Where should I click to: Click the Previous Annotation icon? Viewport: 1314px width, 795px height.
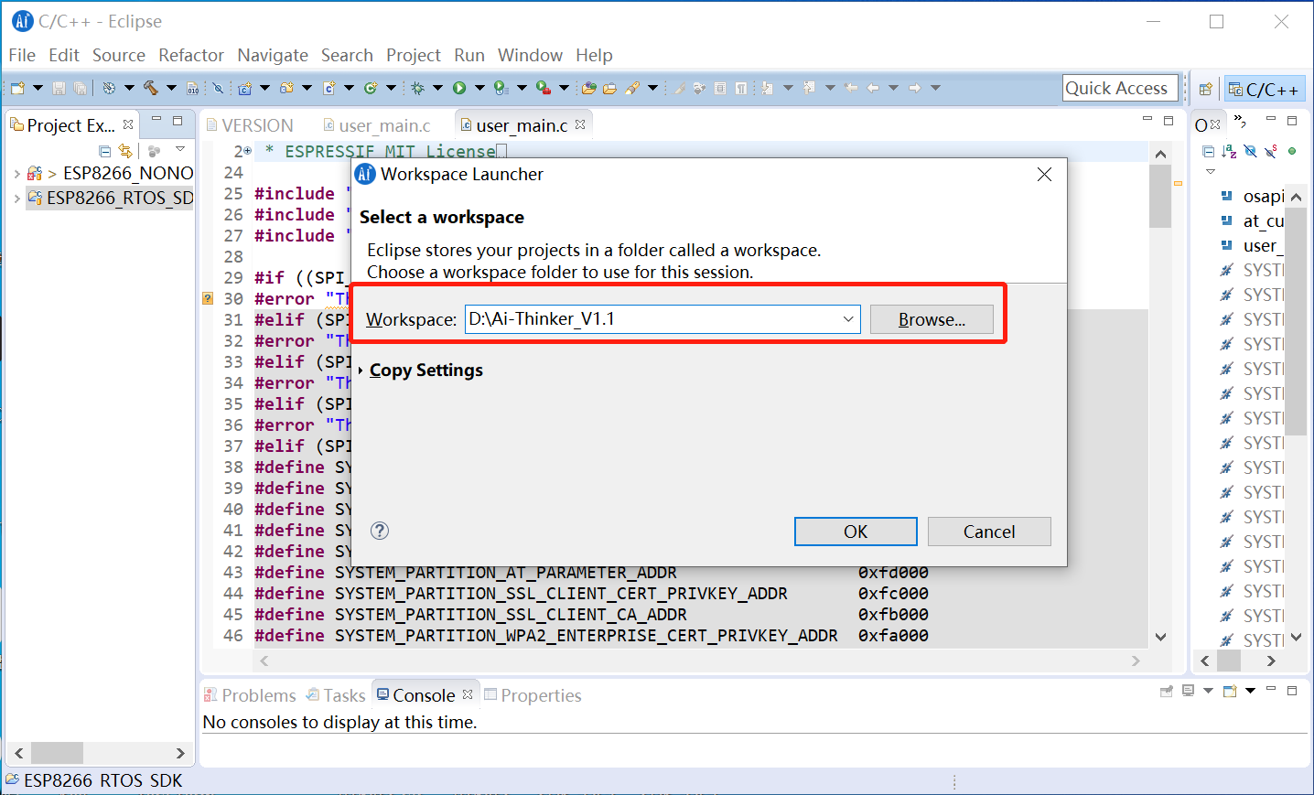click(809, 88)
